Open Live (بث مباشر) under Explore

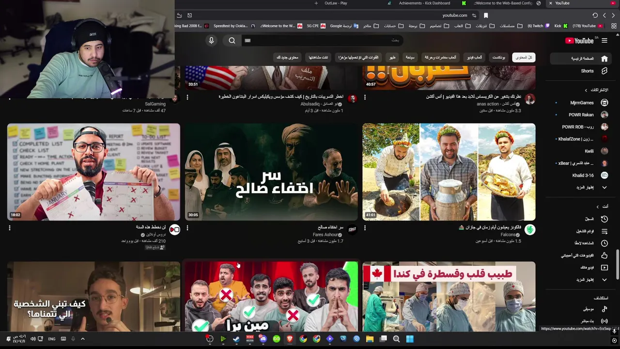581,321
